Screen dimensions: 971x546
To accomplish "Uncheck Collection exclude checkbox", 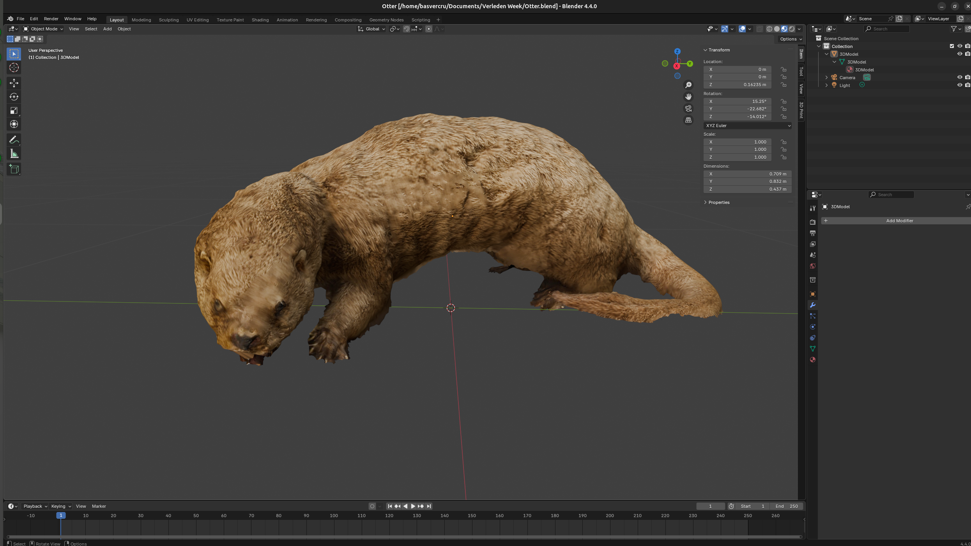I will pyautogui.click(x=952, y=46).
